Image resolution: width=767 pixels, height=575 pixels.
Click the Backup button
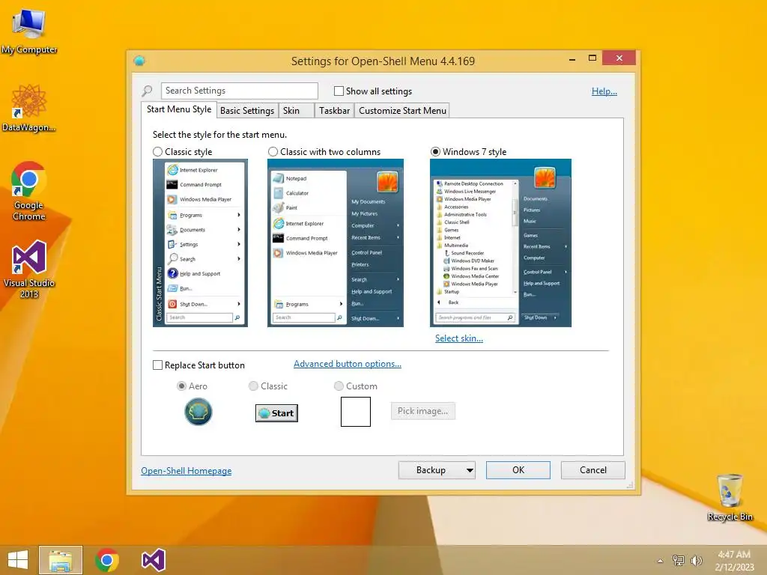[431, 470]
